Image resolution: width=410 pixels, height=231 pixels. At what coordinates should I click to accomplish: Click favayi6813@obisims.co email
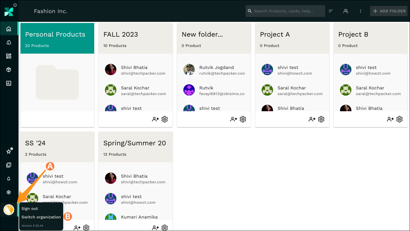click(x=222, y=94)
